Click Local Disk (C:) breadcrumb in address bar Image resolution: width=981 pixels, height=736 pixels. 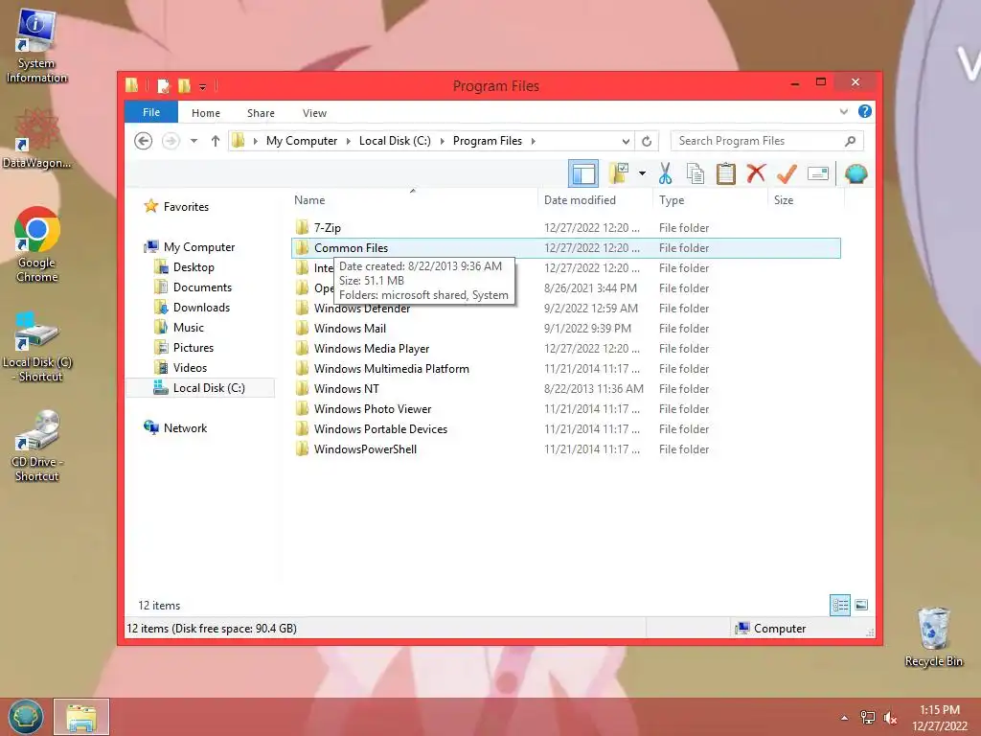[395, 141]
